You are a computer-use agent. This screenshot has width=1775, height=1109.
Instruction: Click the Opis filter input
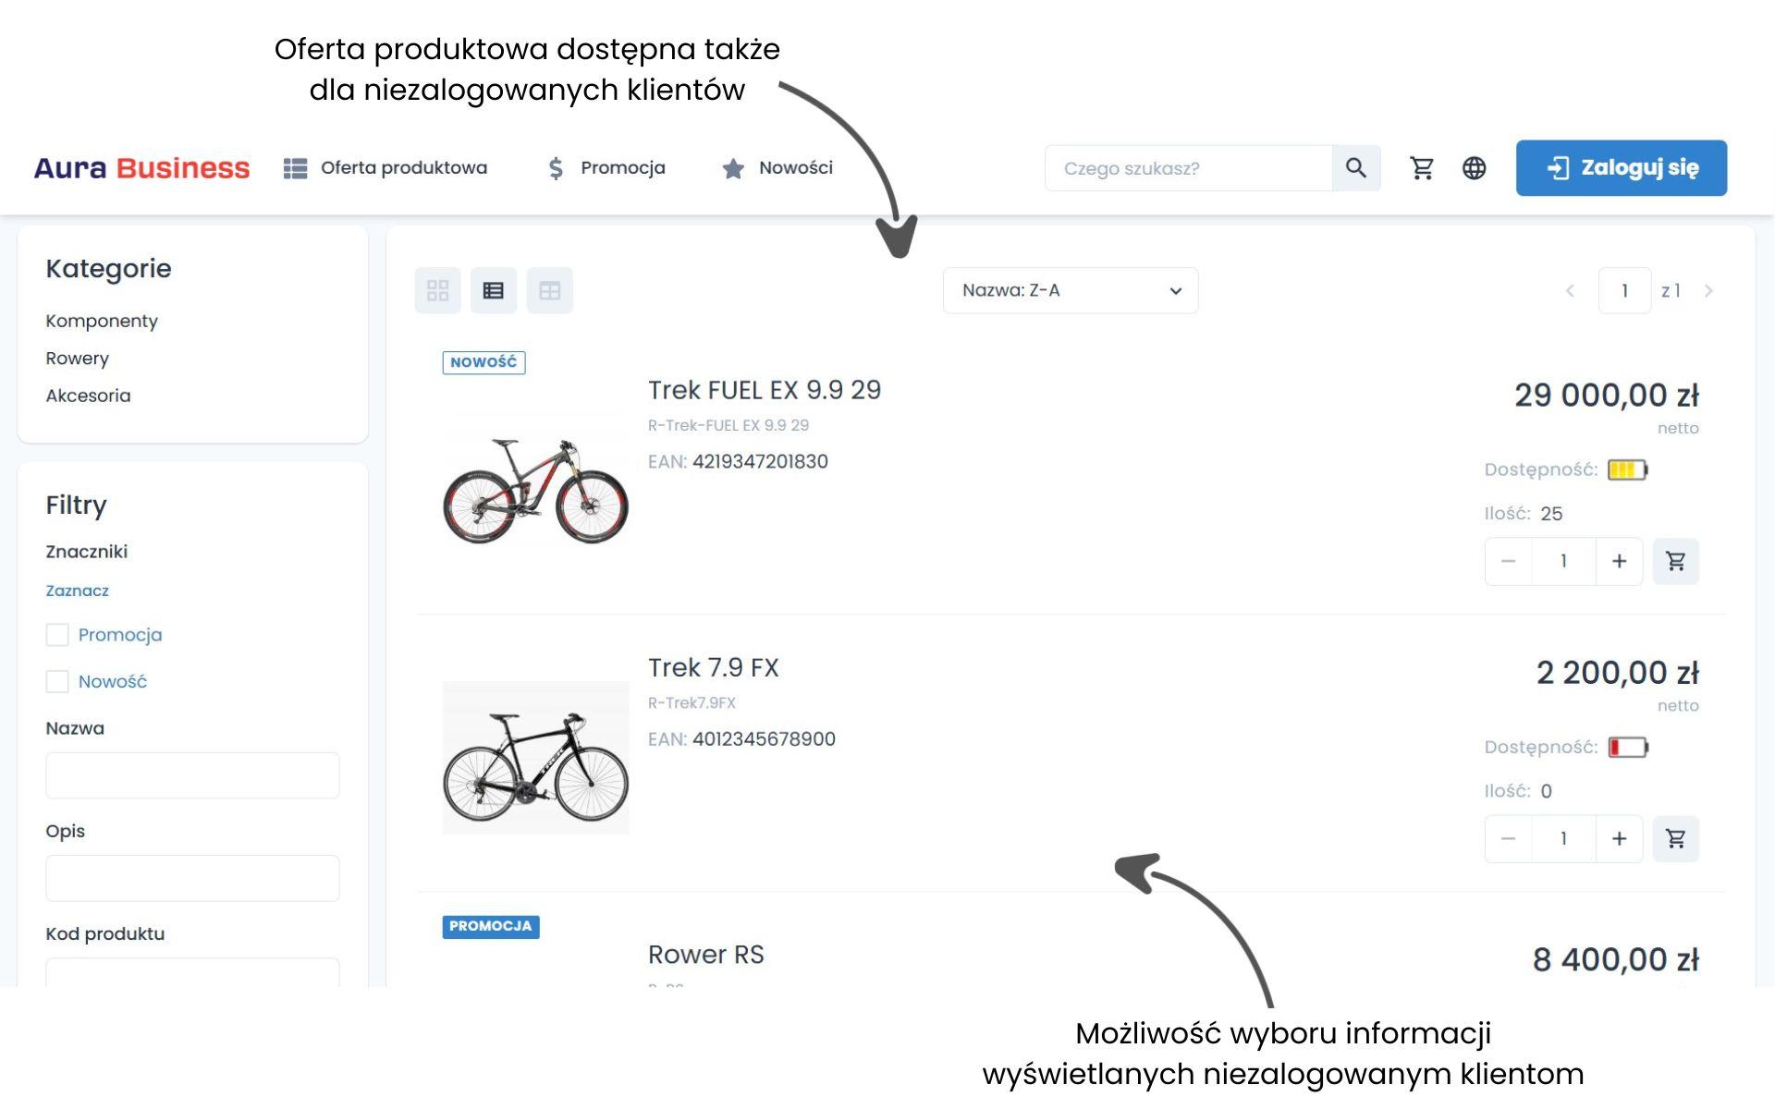pos(192,878)
